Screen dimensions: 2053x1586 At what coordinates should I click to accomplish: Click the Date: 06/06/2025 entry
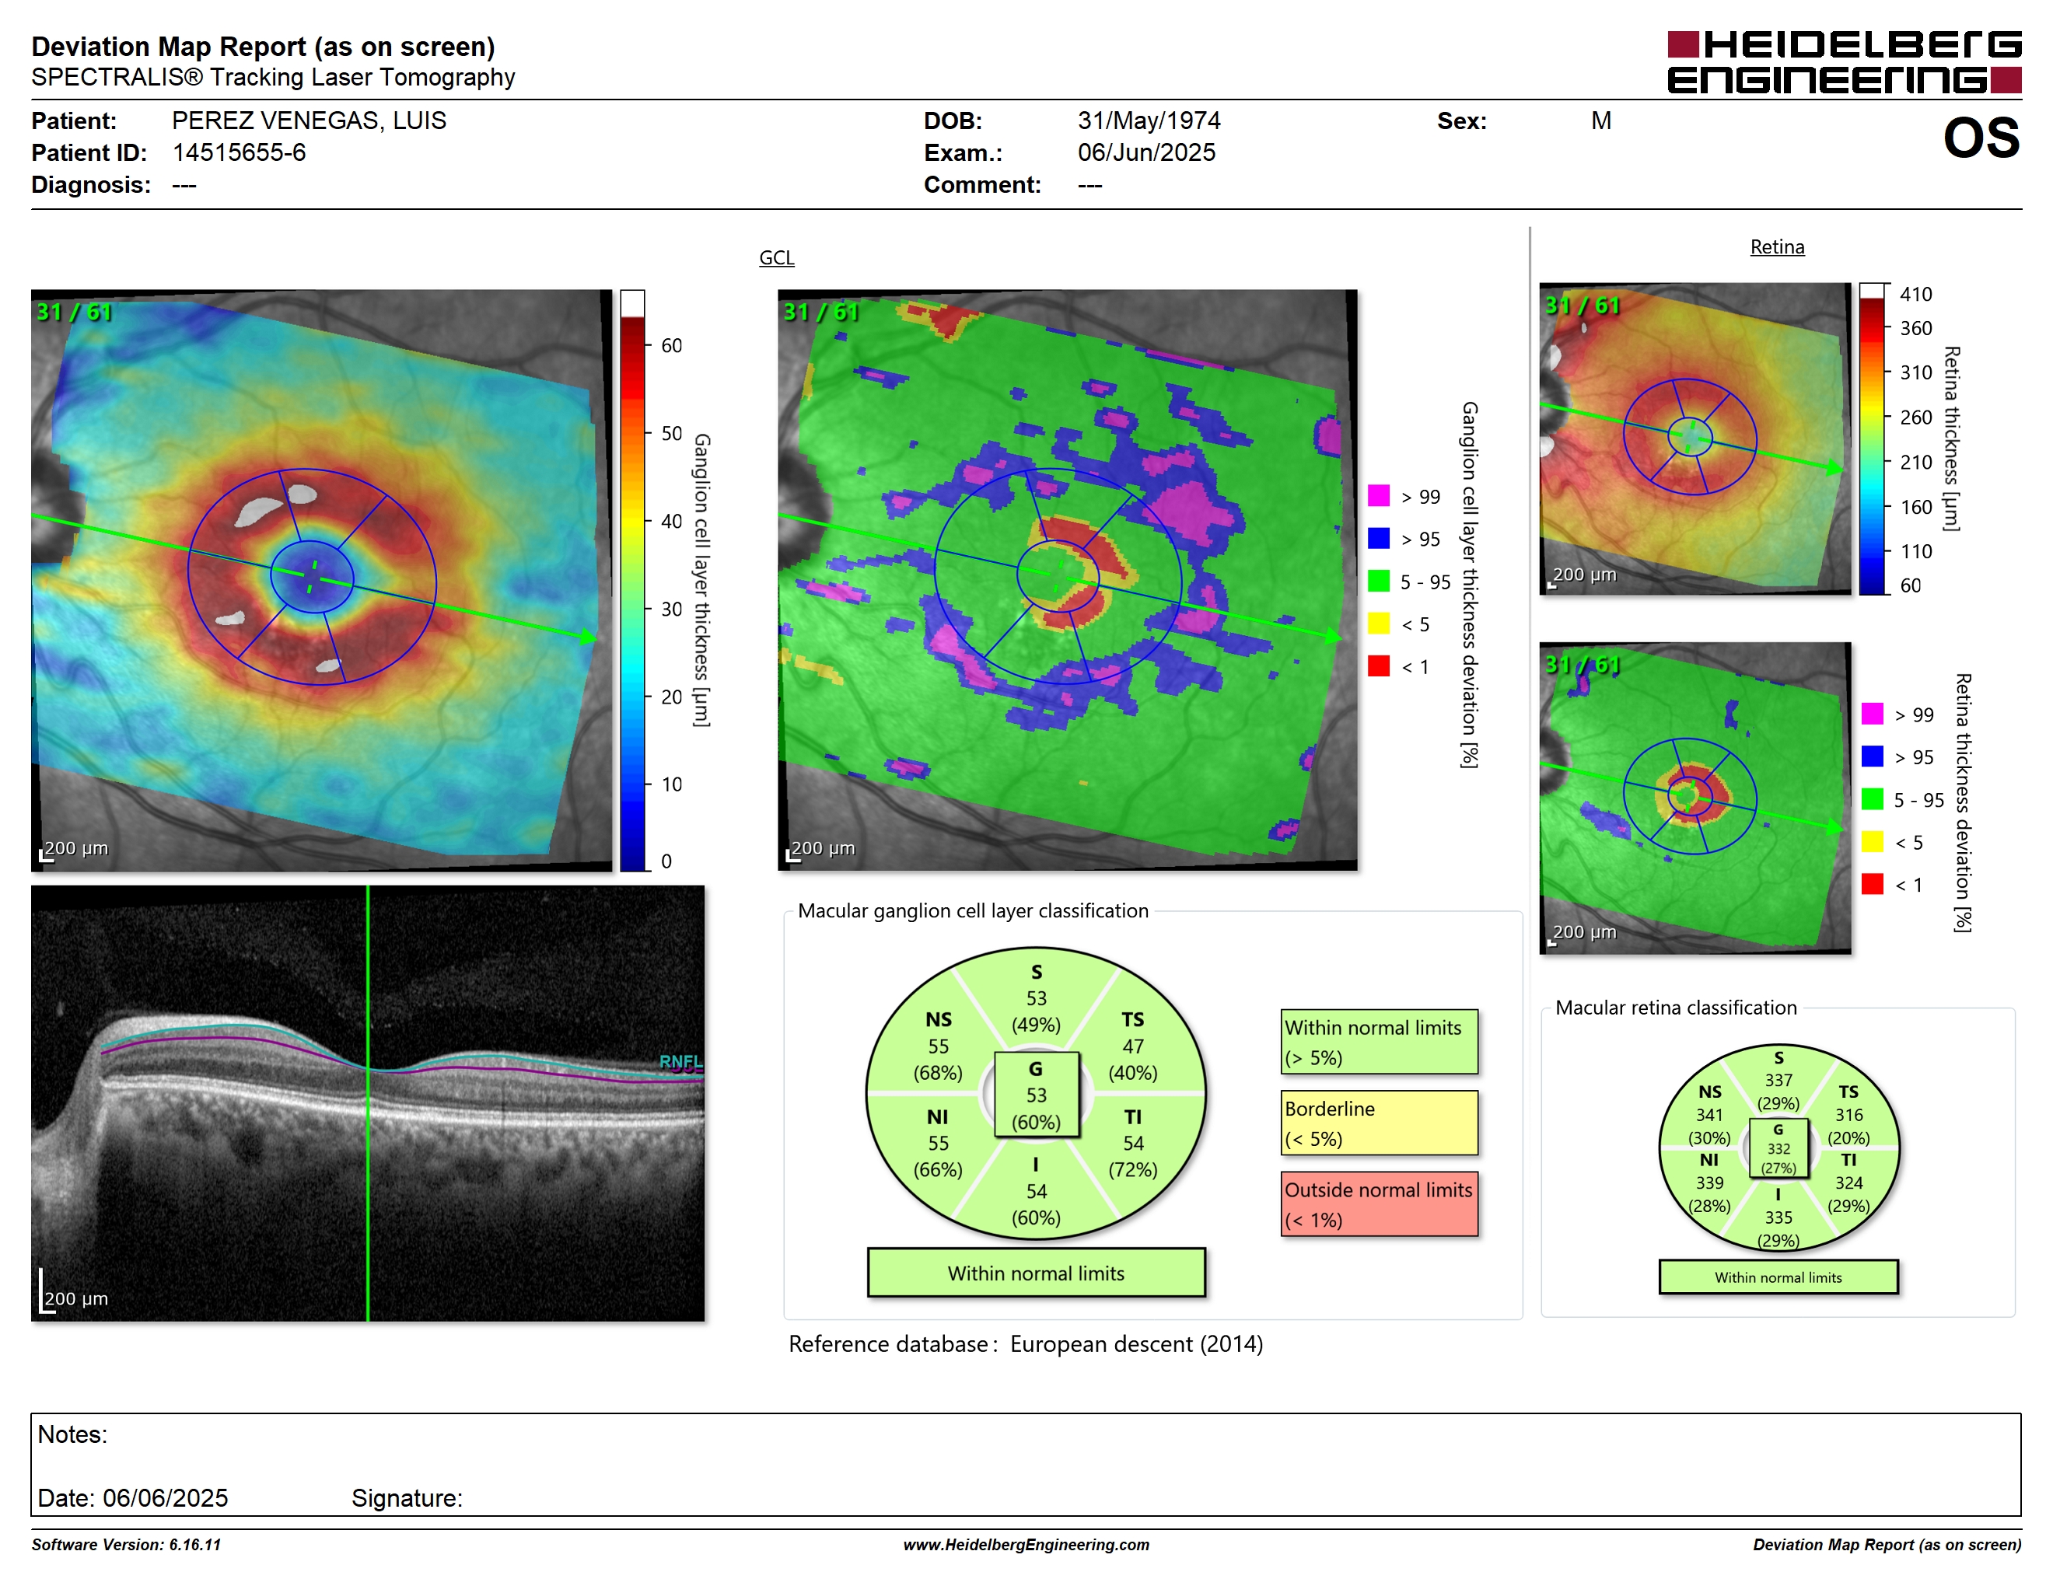(x=132, y=1497)
